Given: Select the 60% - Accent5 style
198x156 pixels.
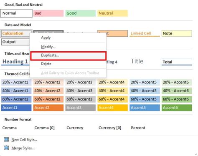Looking at the screenshot, I should (x=145, y=99).
